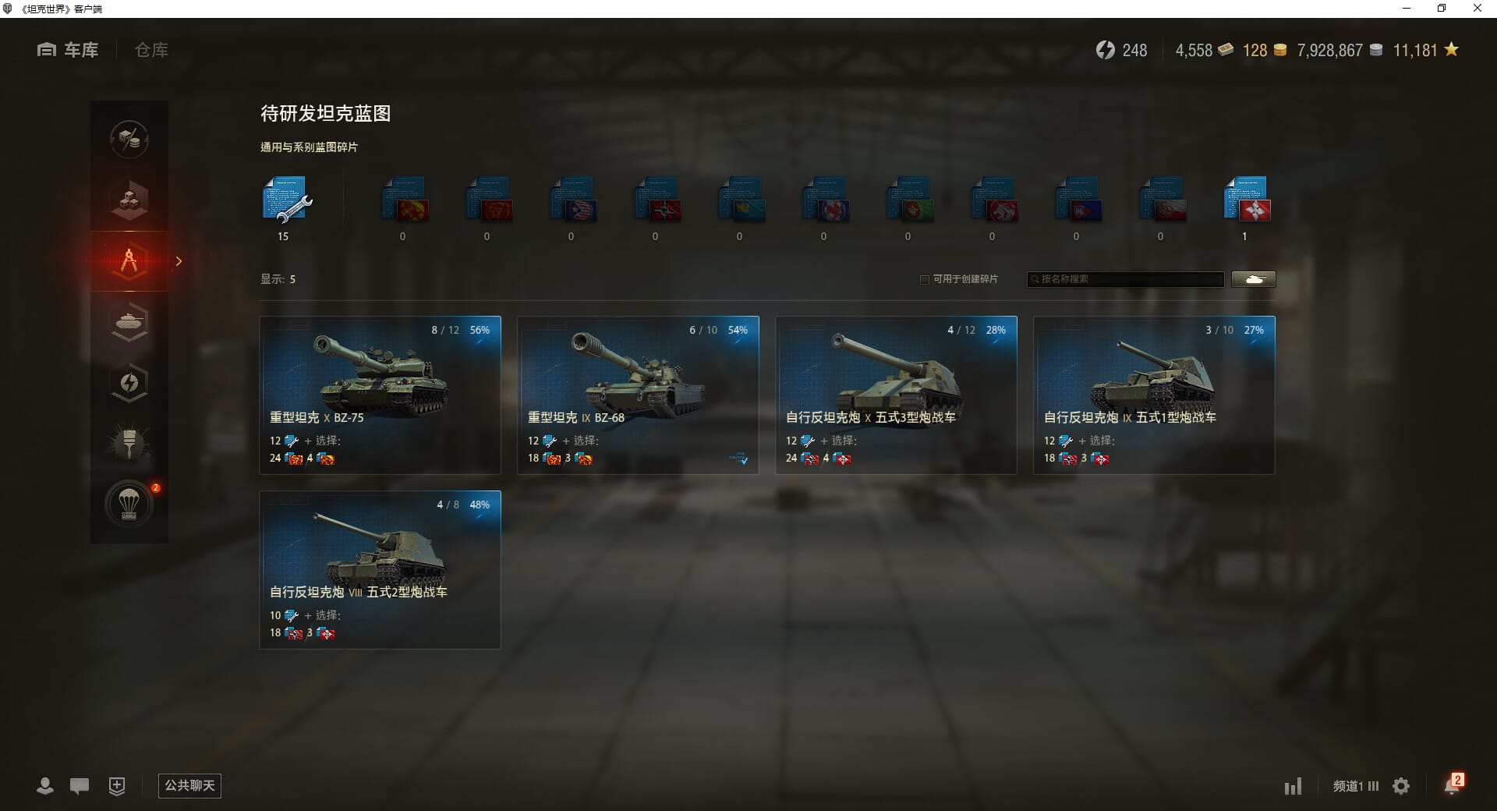Viewport: 1497px width, 811px height.
Task: Select the BZ-75 heavy tank blueprint card
Action: pyautogui.click(x=380, y=395)
